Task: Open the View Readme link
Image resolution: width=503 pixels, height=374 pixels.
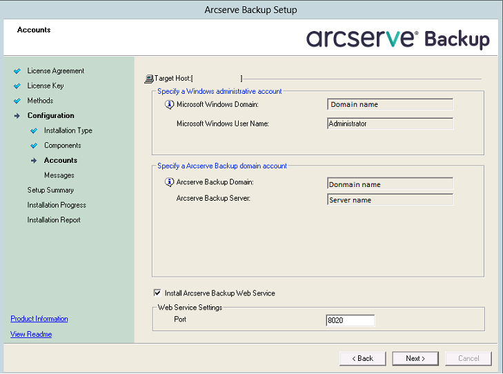Action: pyautogui.click(x=31, y=334)
